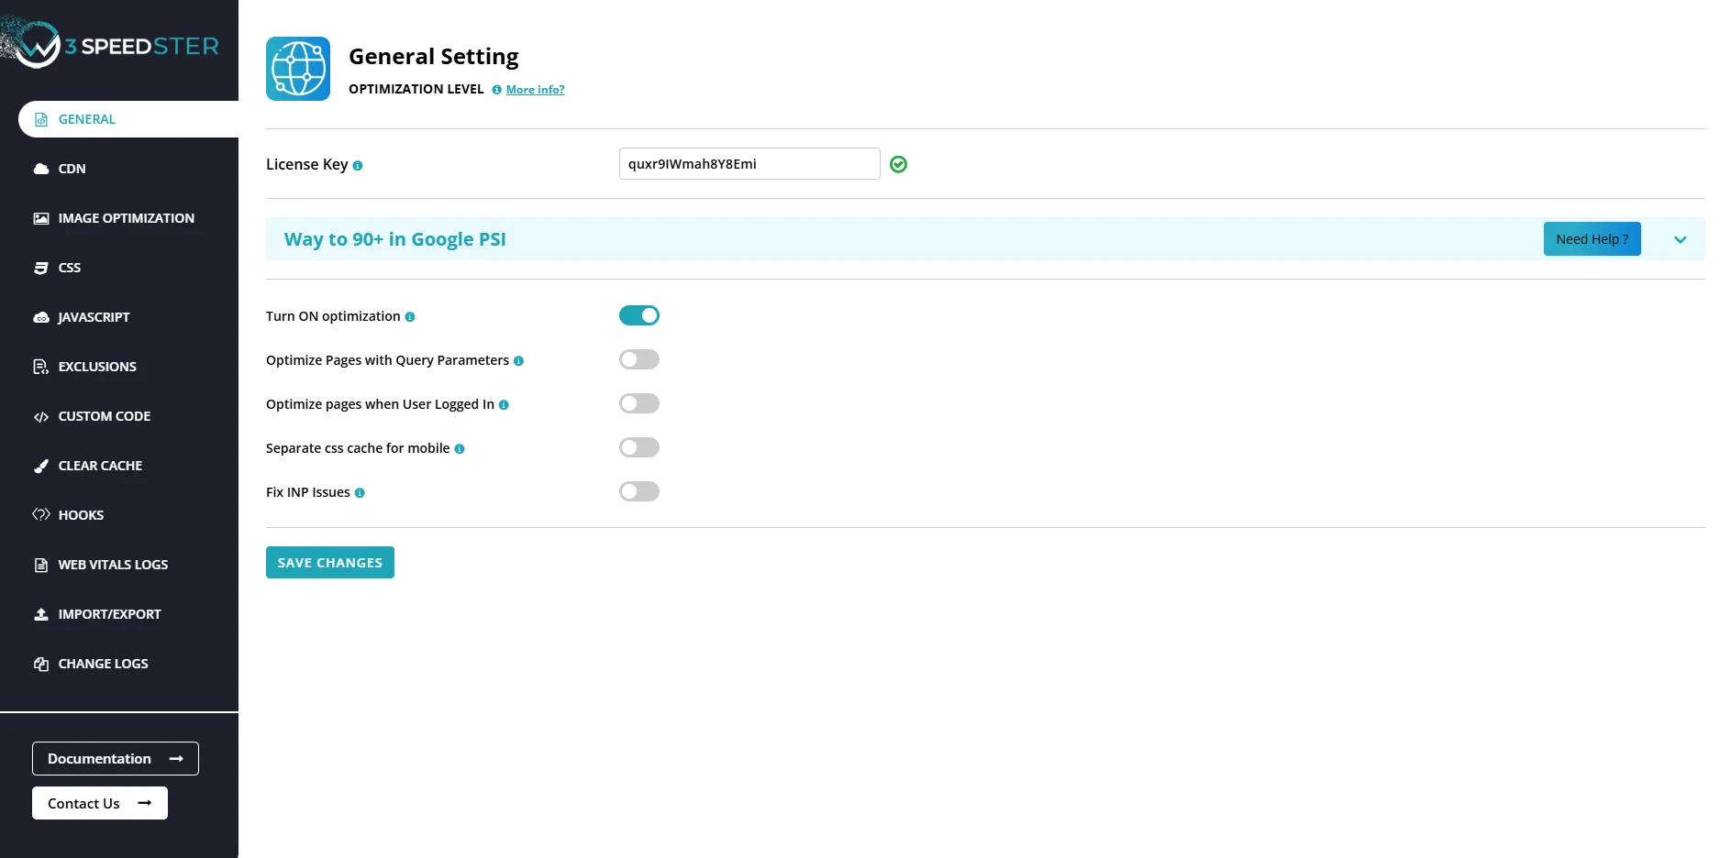
Task: Click the info icon beside License Key
Action: [358, 166]
